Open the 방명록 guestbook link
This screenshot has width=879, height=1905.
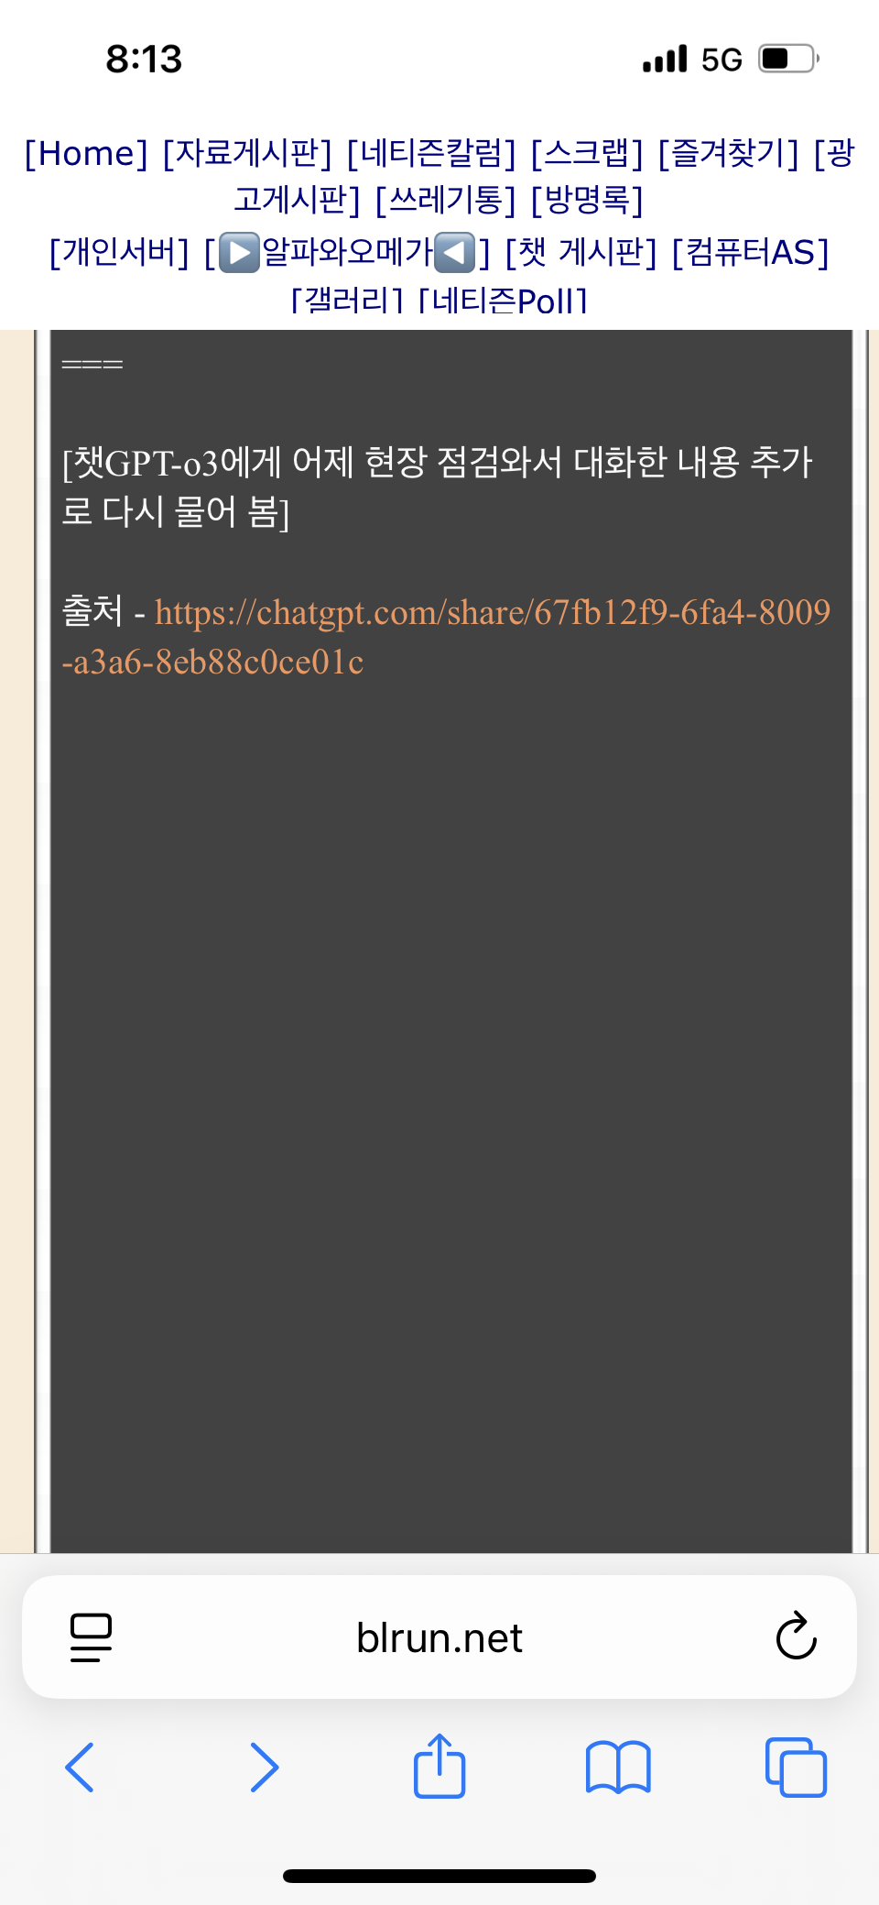[x=588, y=199]
